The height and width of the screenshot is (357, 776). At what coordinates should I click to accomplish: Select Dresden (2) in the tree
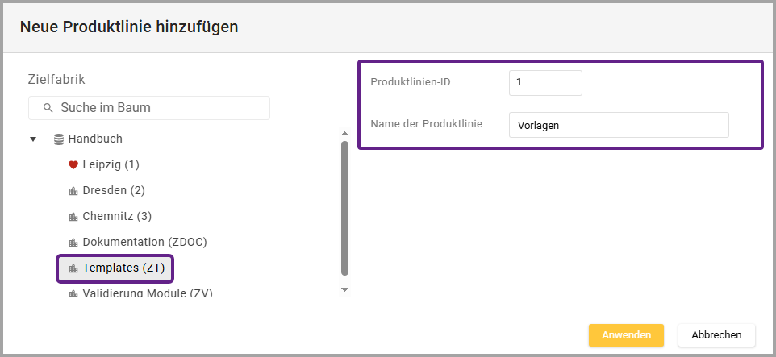click(x=114, y=191)
